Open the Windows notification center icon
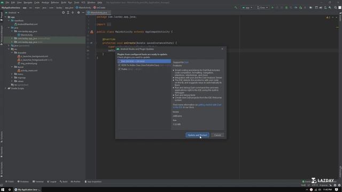 pos(337,190)
